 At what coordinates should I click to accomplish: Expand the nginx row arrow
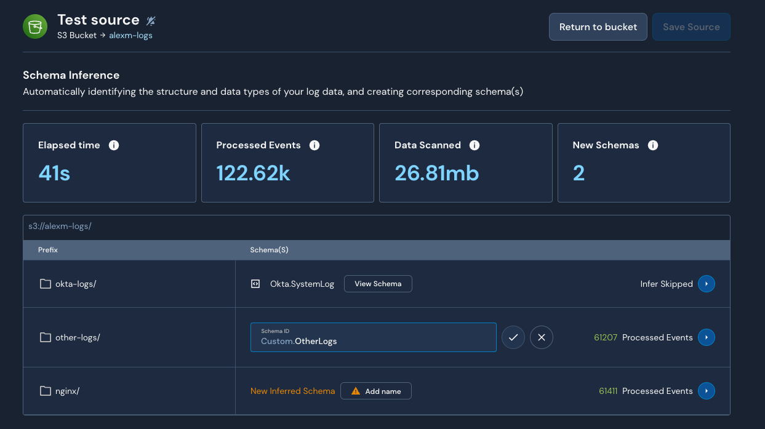pos(707,391)
